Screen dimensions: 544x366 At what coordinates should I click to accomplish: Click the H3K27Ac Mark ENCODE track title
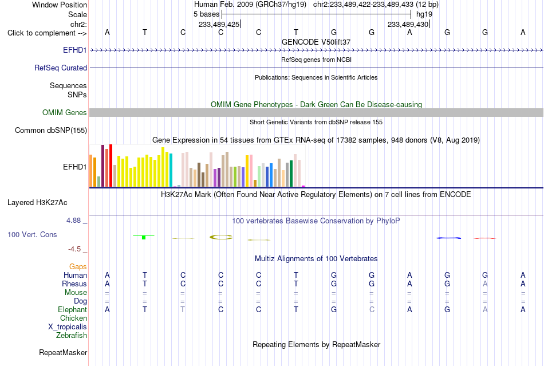coord(316,194)
